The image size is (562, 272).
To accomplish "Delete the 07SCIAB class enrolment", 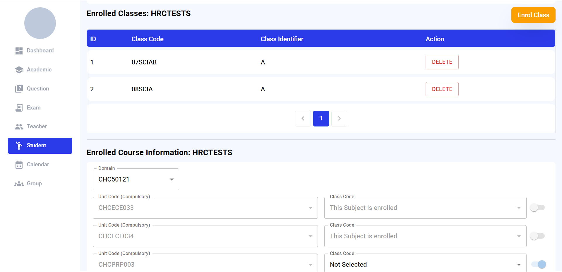I will click(442, 62).
